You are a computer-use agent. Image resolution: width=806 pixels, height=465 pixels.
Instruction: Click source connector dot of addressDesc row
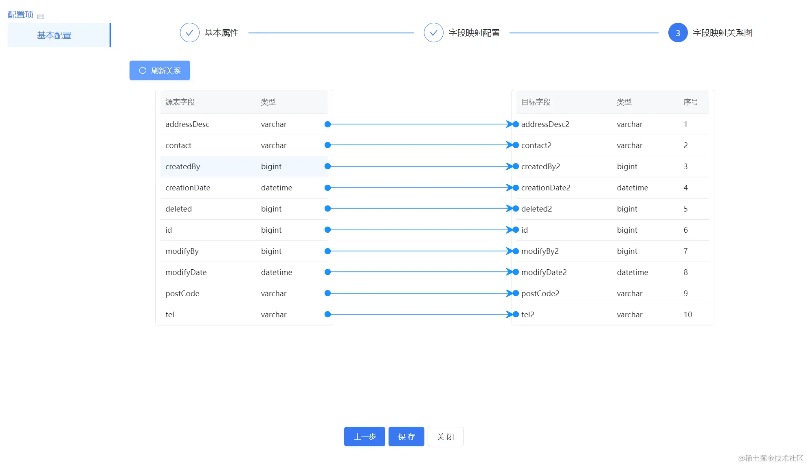tap(327, 124)
